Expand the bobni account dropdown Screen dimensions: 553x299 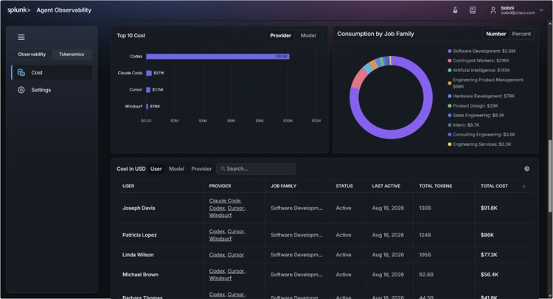pyautogui.click(x=541, y=10)
